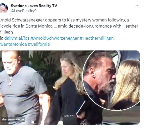Click the notebook held by the woman
148x129 pixels.
coord(81,108)
